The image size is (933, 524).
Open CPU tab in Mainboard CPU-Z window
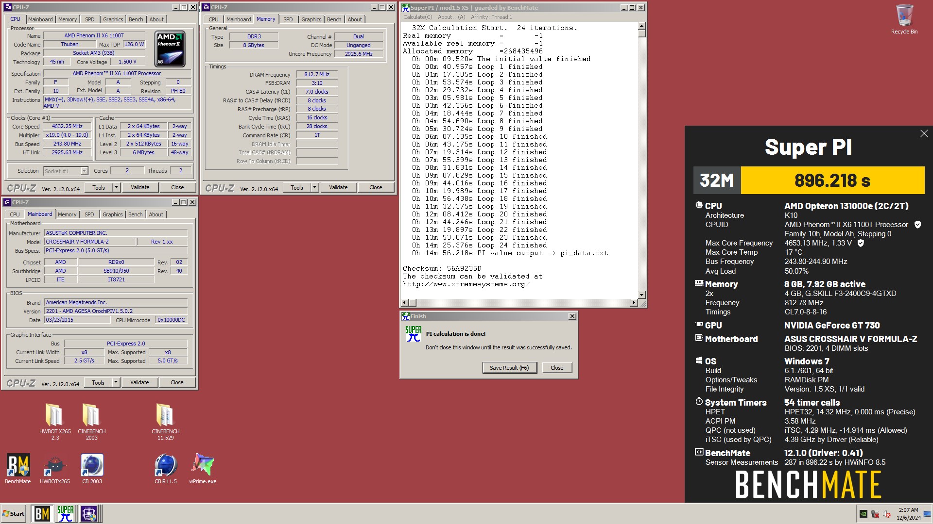point(15,214)
